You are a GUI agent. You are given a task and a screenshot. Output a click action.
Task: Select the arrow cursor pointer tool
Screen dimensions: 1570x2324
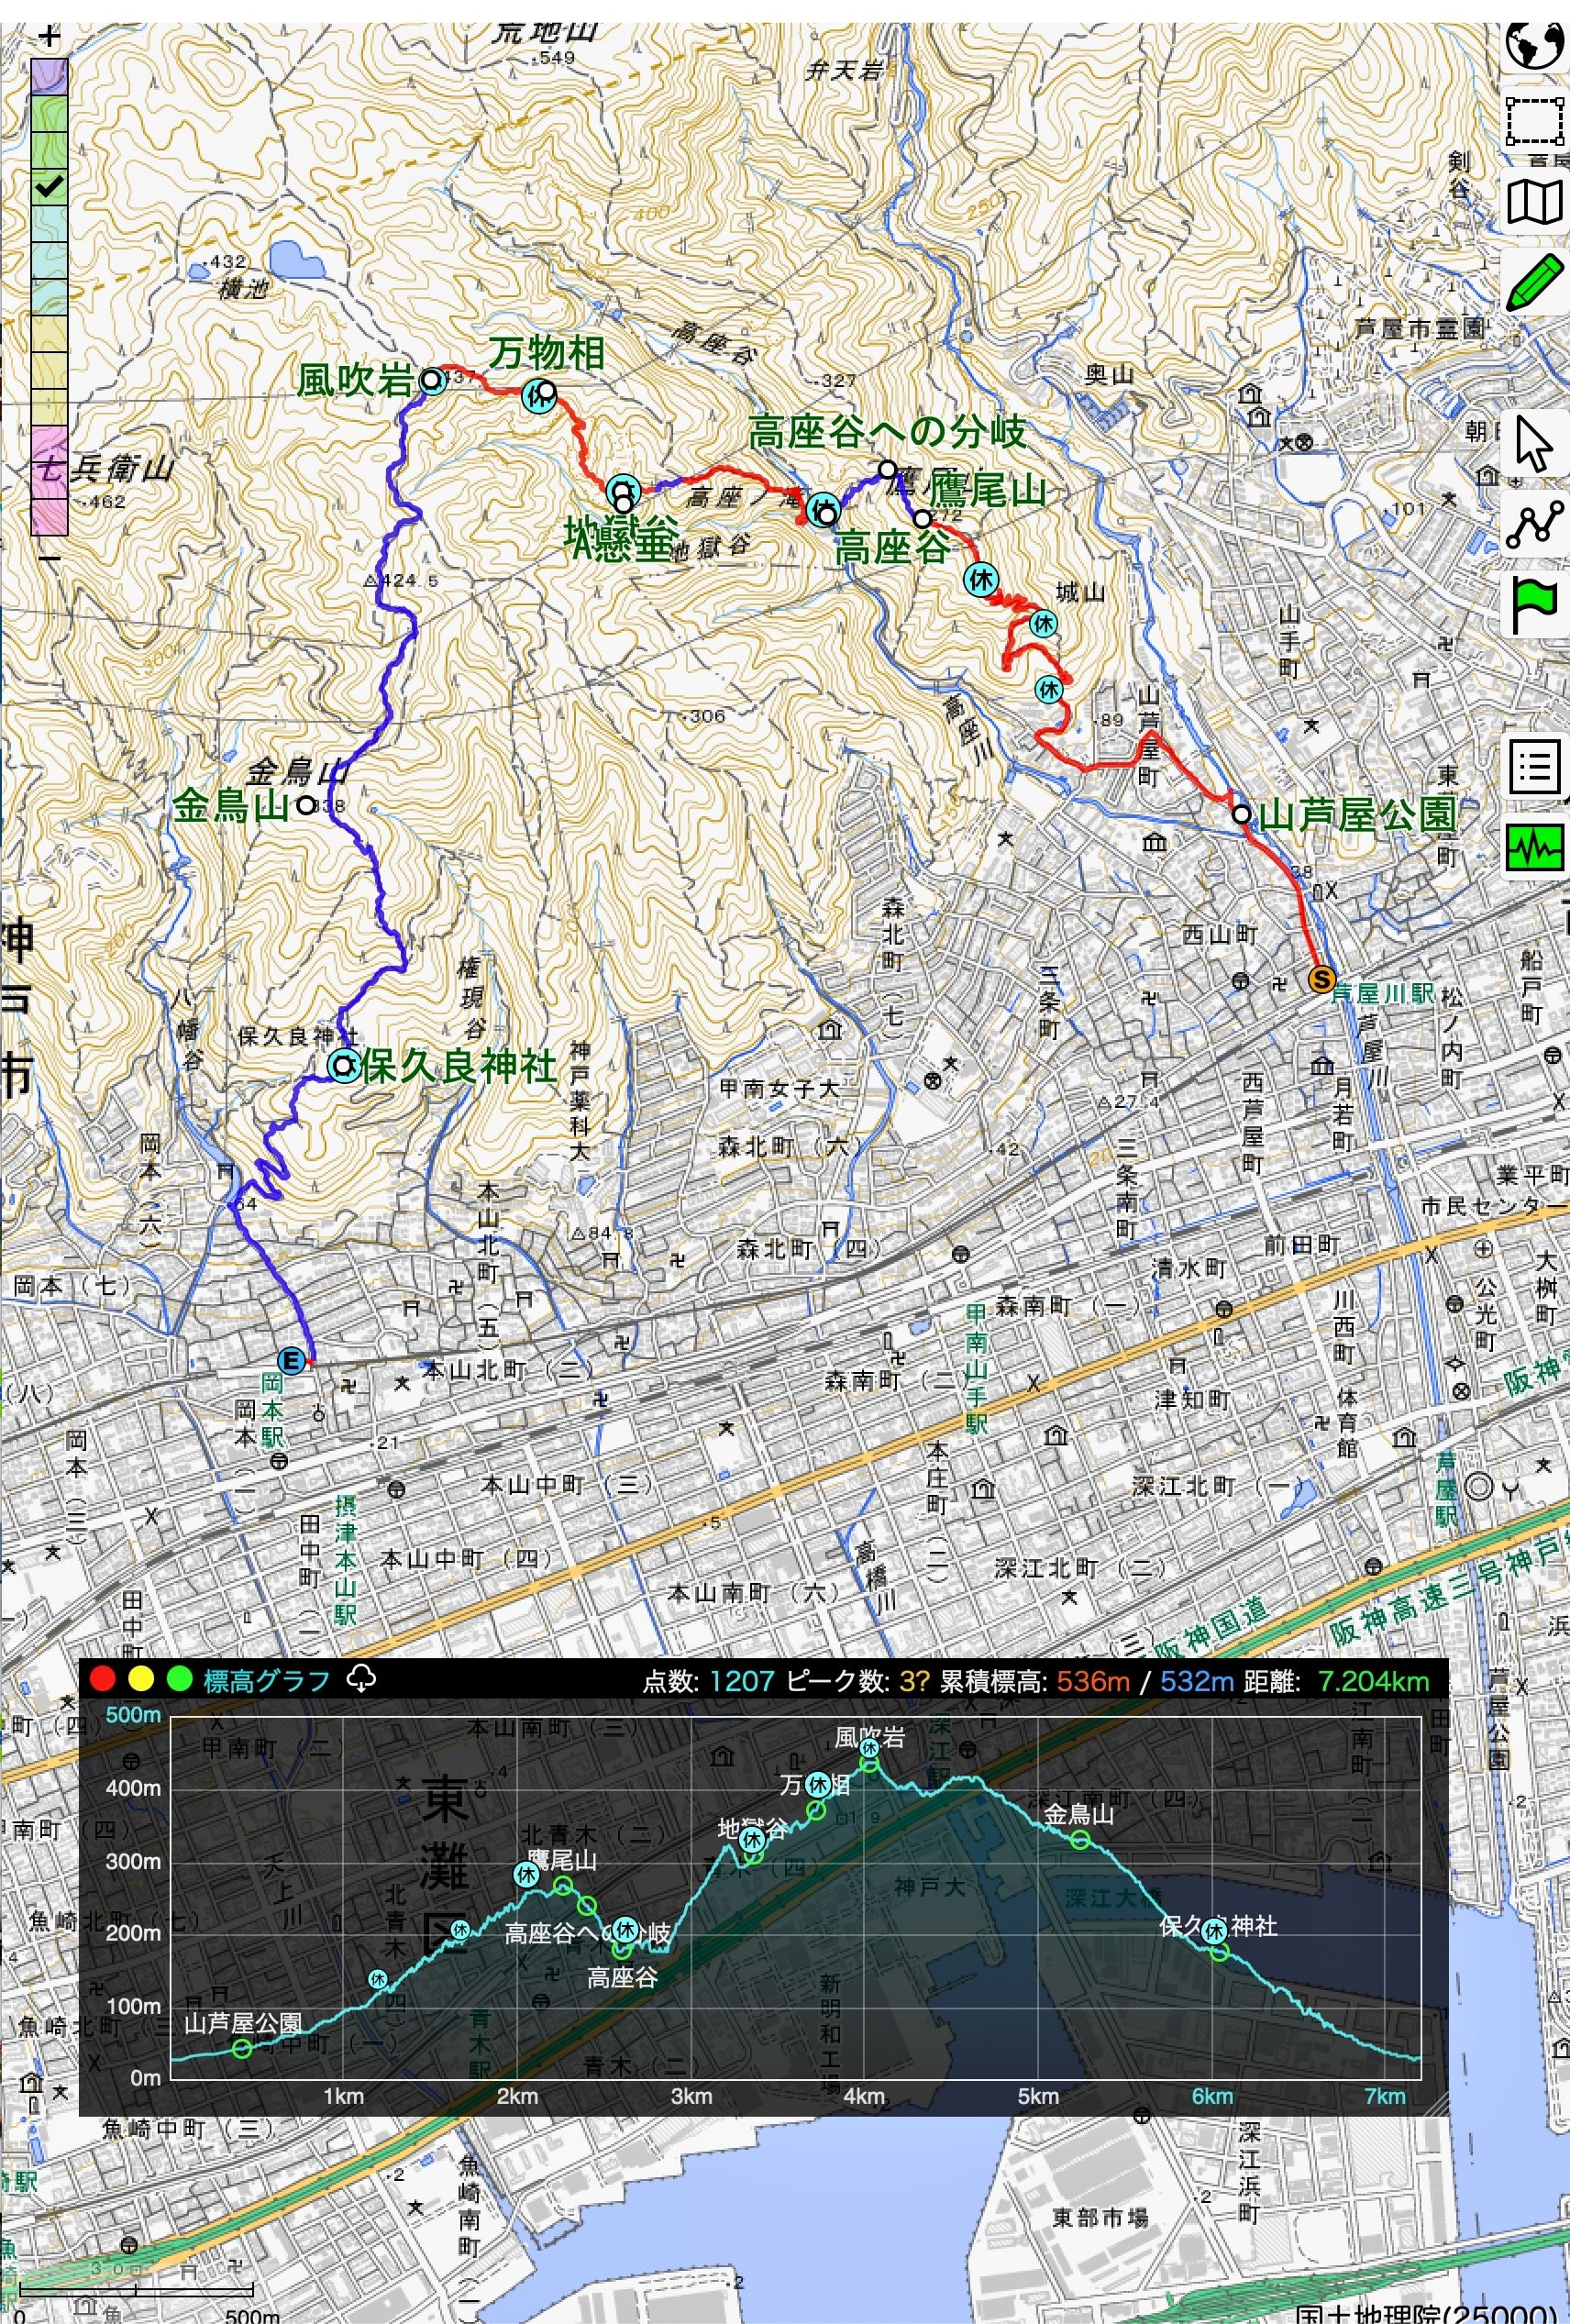[1535, 443]
